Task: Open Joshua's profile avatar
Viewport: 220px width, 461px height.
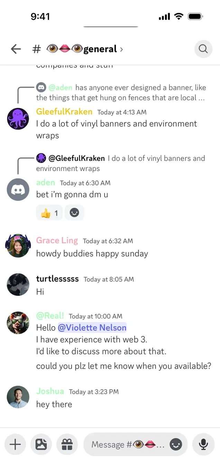Action: (x=18, y=397)
